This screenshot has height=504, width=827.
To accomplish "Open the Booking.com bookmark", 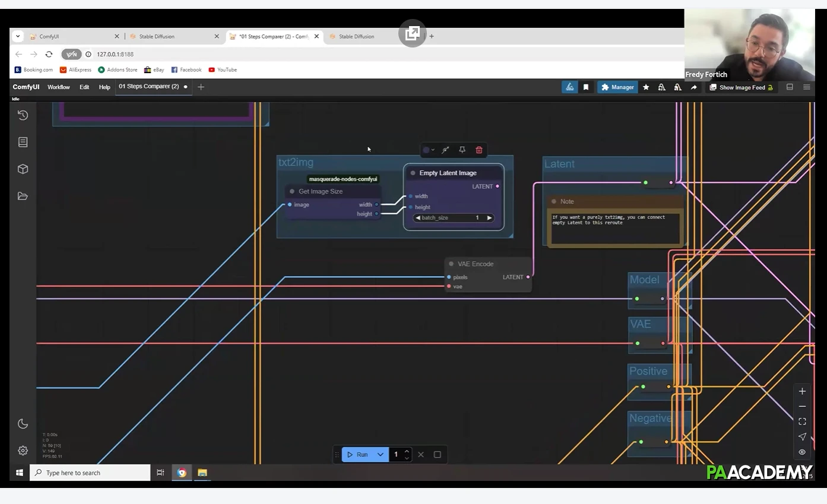I will [x=34, y=69].
